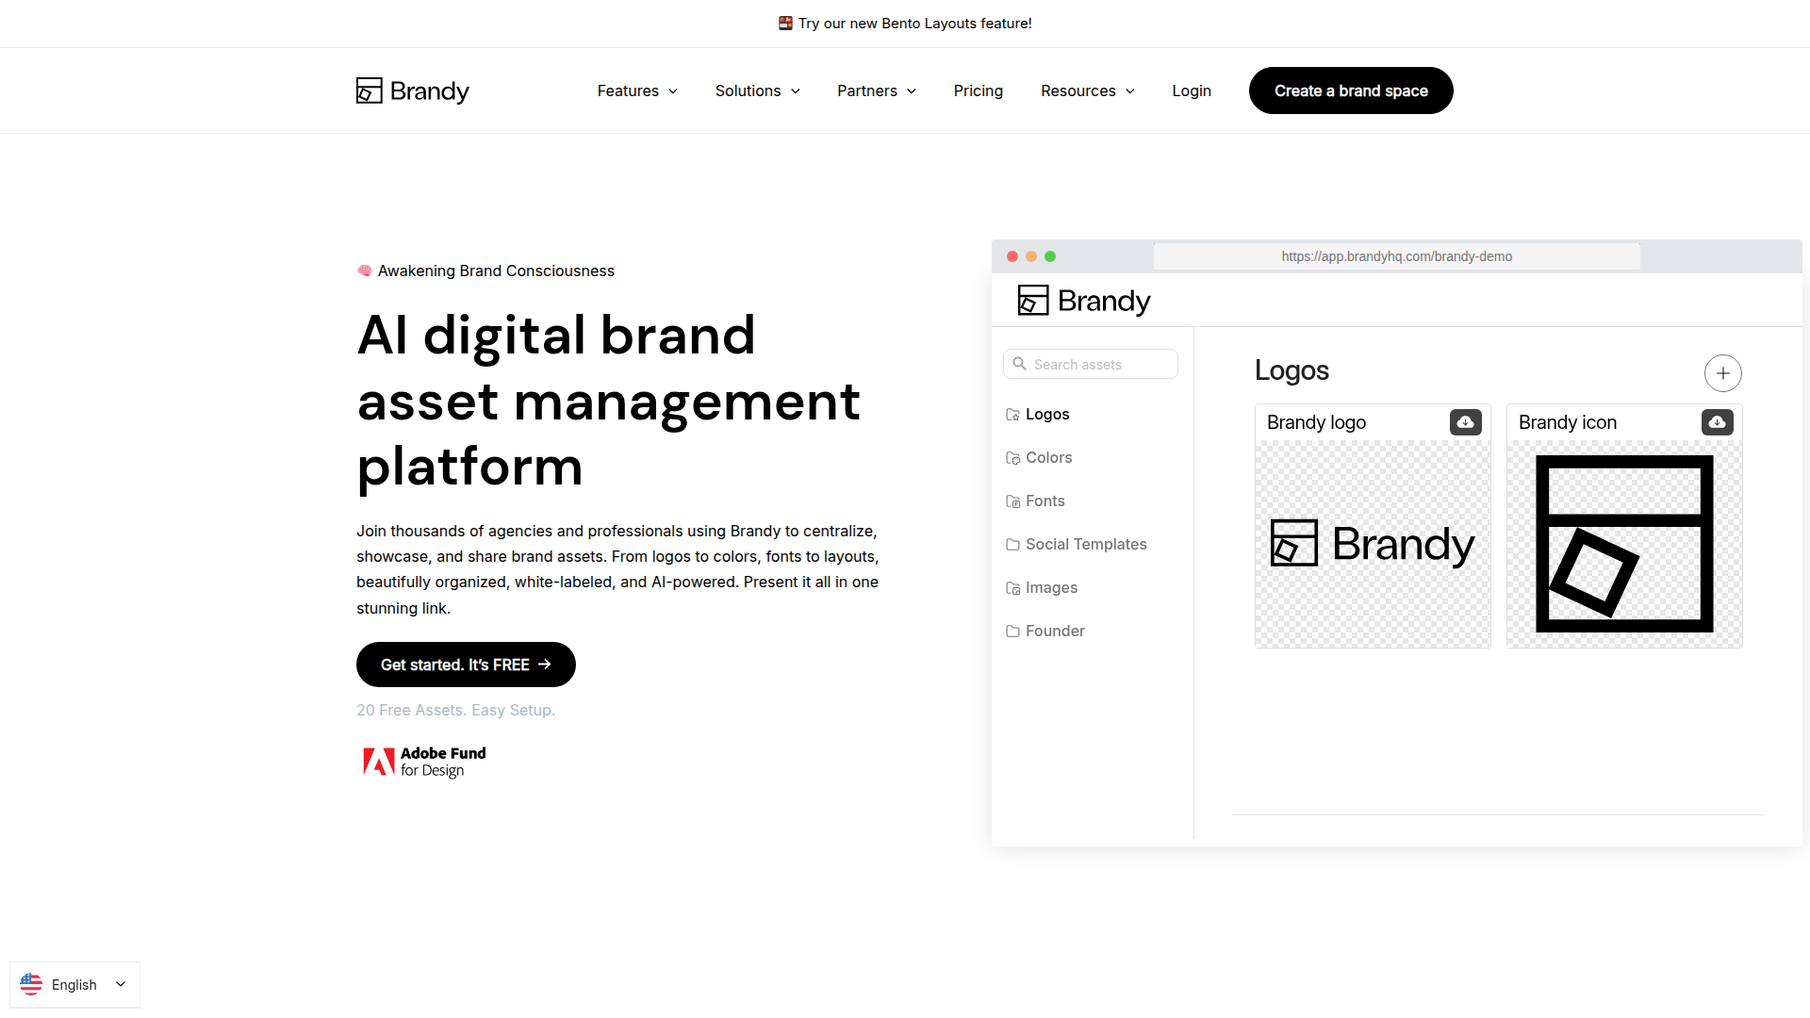Click the brain emoji beside Awakening Brand Consciousness
Screen dimensions: 1810x1018
[x=365, y=271]
